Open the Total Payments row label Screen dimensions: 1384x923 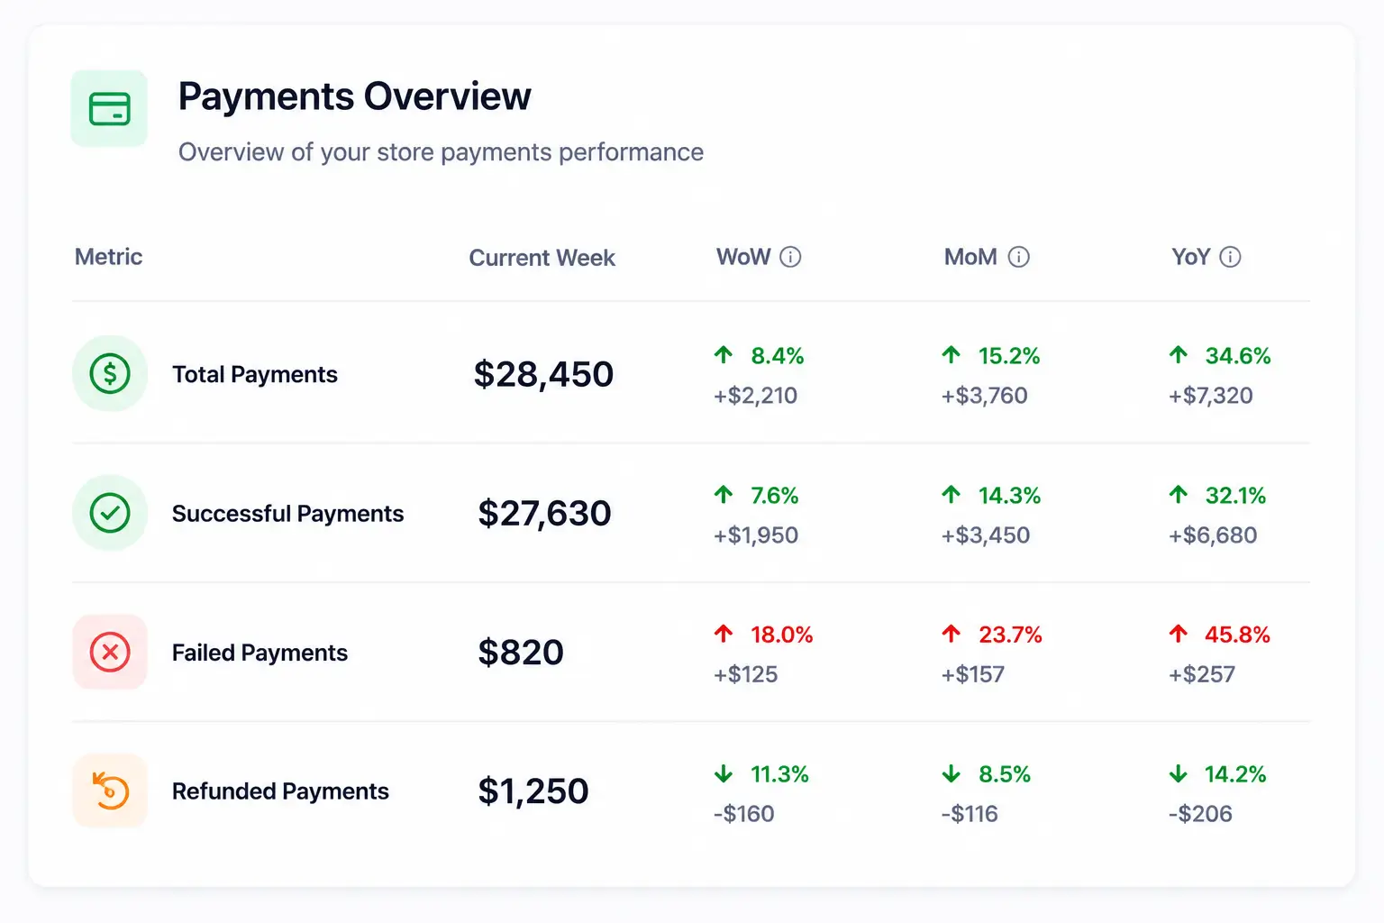point(255,374)
